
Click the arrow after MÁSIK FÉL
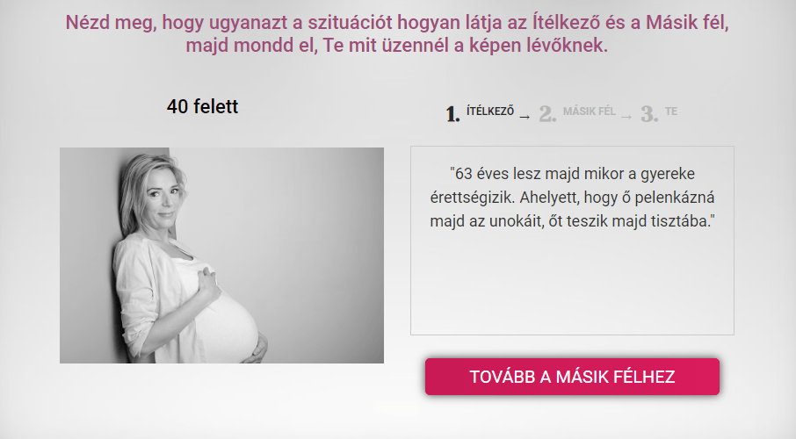click(626, 118)
